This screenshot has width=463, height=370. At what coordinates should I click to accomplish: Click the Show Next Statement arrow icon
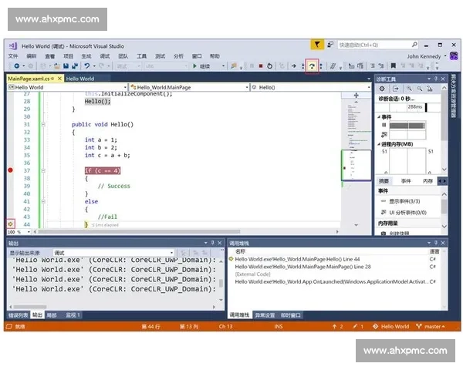294,66
